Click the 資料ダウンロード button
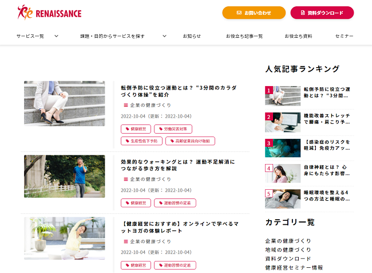The width and height of the screenshot is (372, 273). coord(322,13)
